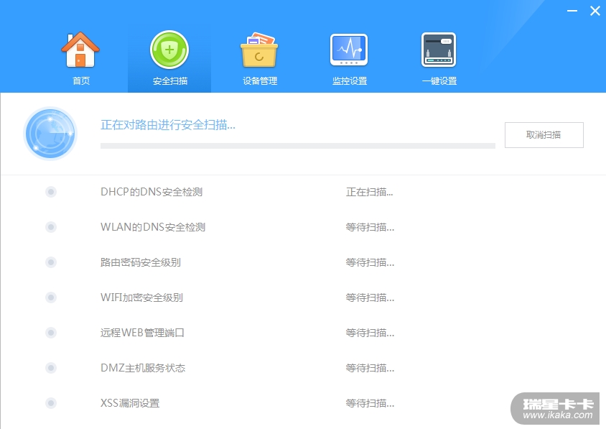Click the scan progress bar

point(297,146)
